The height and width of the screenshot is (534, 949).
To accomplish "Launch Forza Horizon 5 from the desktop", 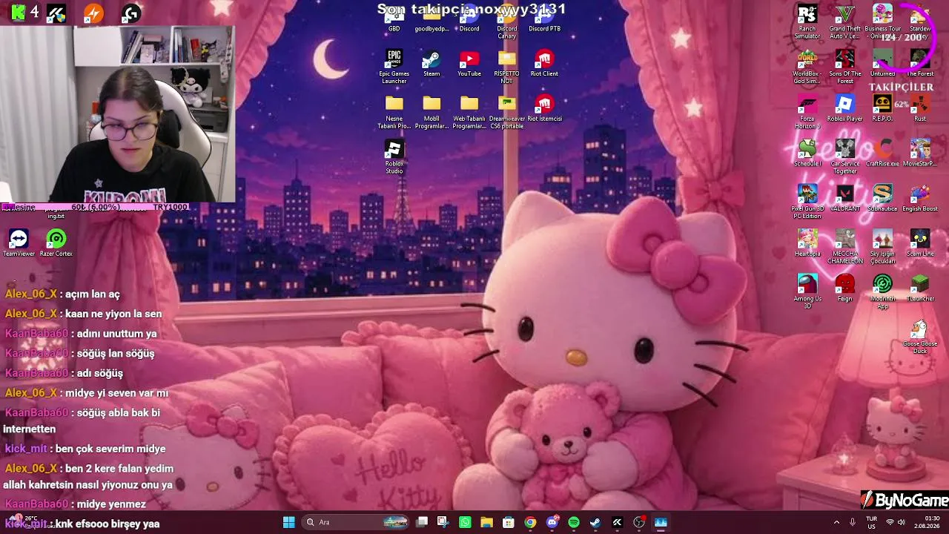I will (x=807, y=112).
